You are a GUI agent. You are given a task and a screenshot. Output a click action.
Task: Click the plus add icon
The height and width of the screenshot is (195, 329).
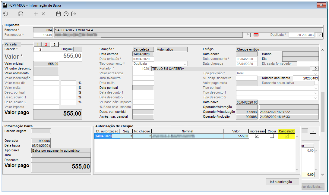(x=36, y=14)
